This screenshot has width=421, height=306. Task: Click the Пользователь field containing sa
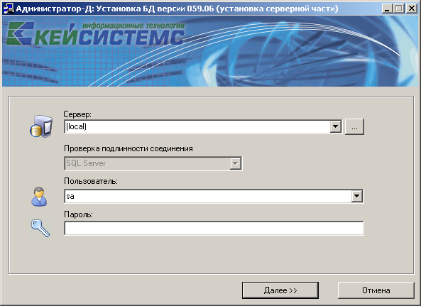[208, 196]
